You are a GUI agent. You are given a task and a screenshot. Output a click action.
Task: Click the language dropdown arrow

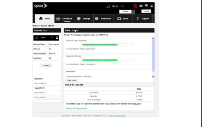pyautogui.click(x=133, y=12)
